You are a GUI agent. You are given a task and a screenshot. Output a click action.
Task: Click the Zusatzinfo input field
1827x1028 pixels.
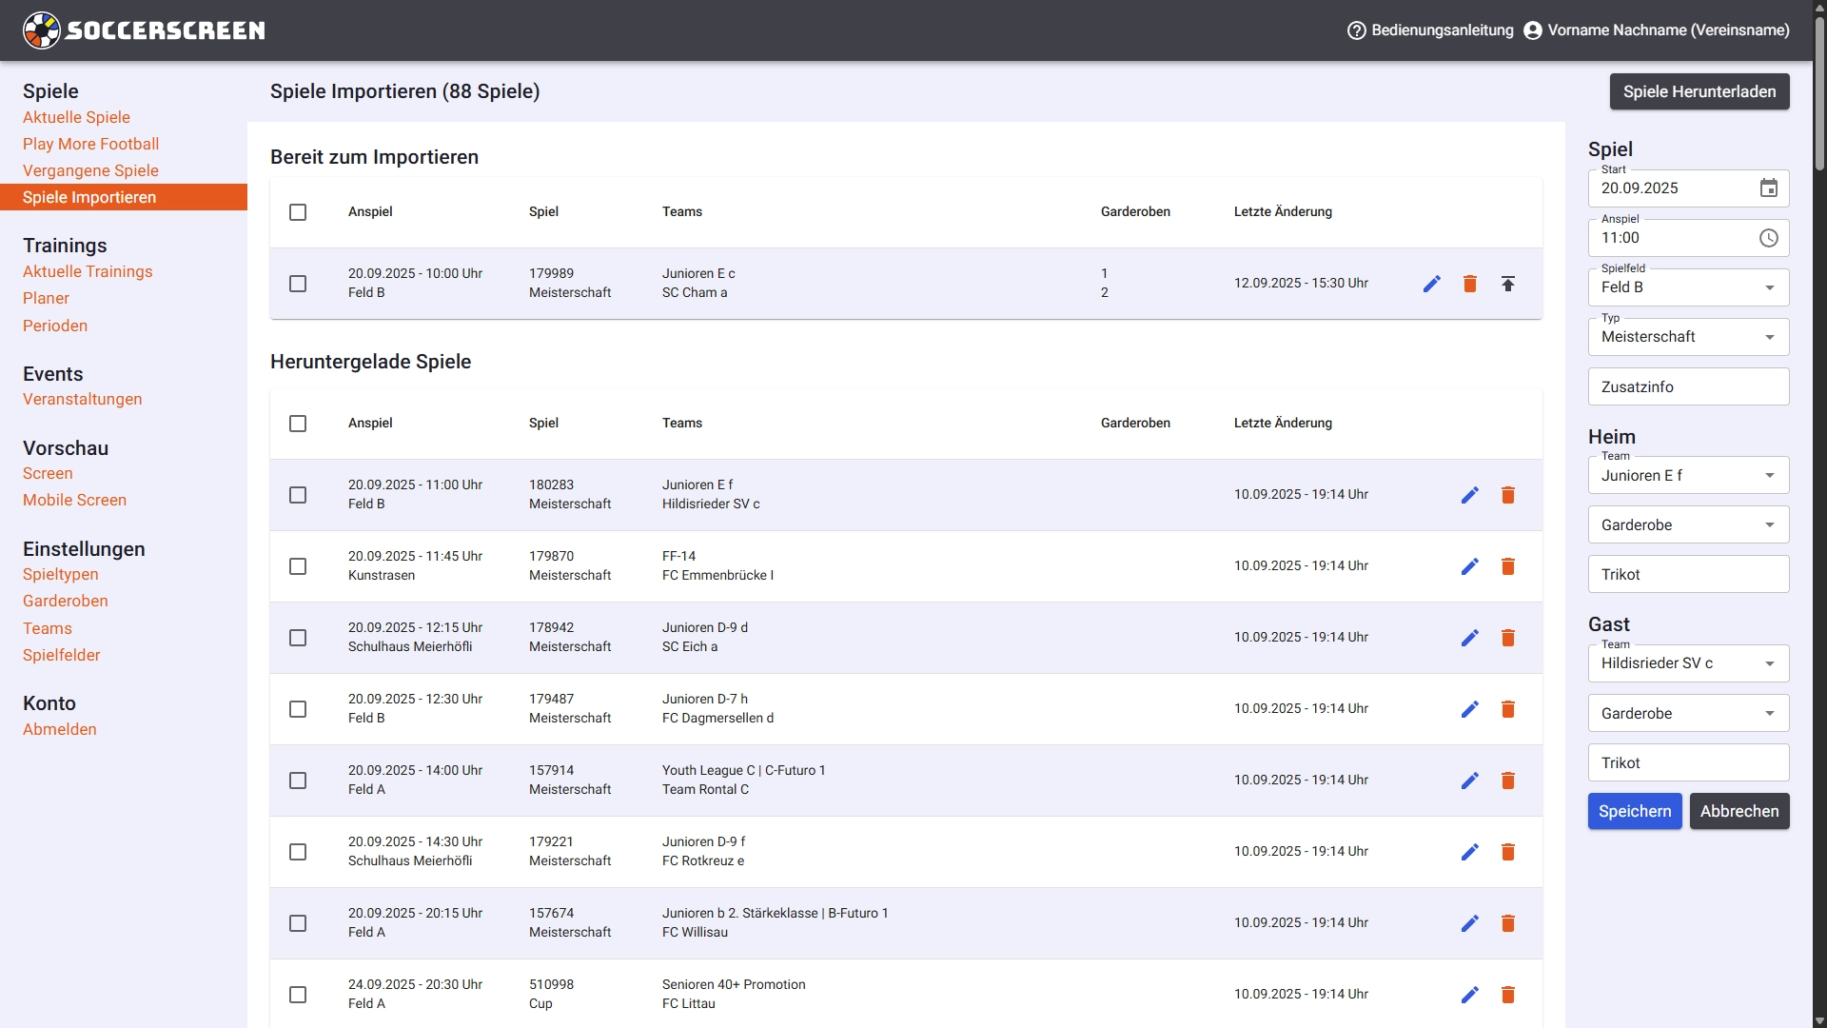pos(1688,386)
